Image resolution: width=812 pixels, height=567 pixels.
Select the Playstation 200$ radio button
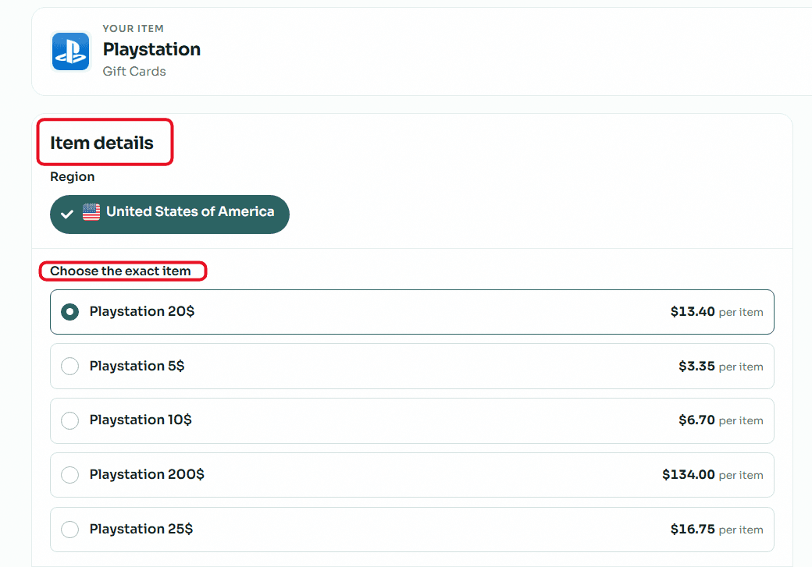coord(70,475)
